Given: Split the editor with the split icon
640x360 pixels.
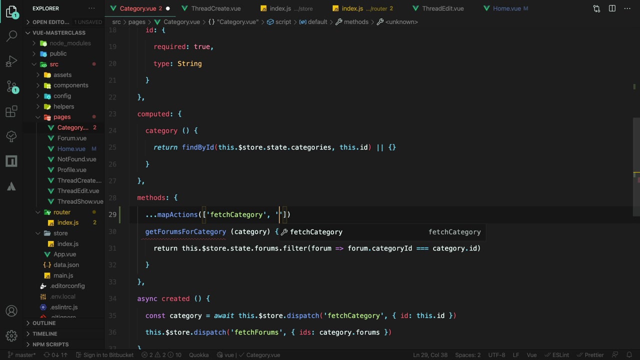Looking at the screenshot, I should [612, 8].
